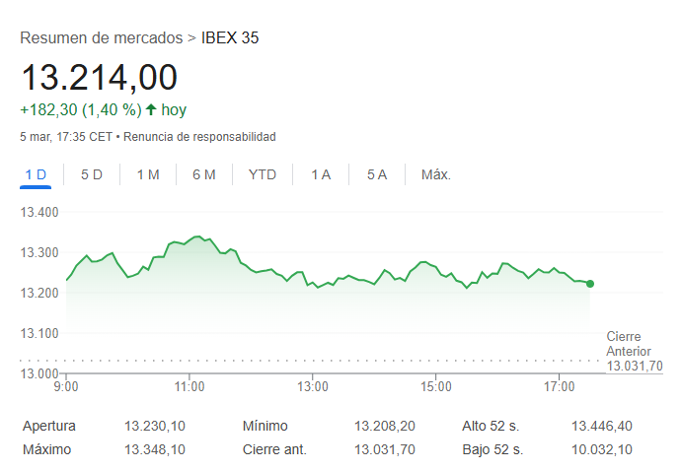Click the chart line peak near 11:00
Screen dimensions: 681x471
coord(197,236)
